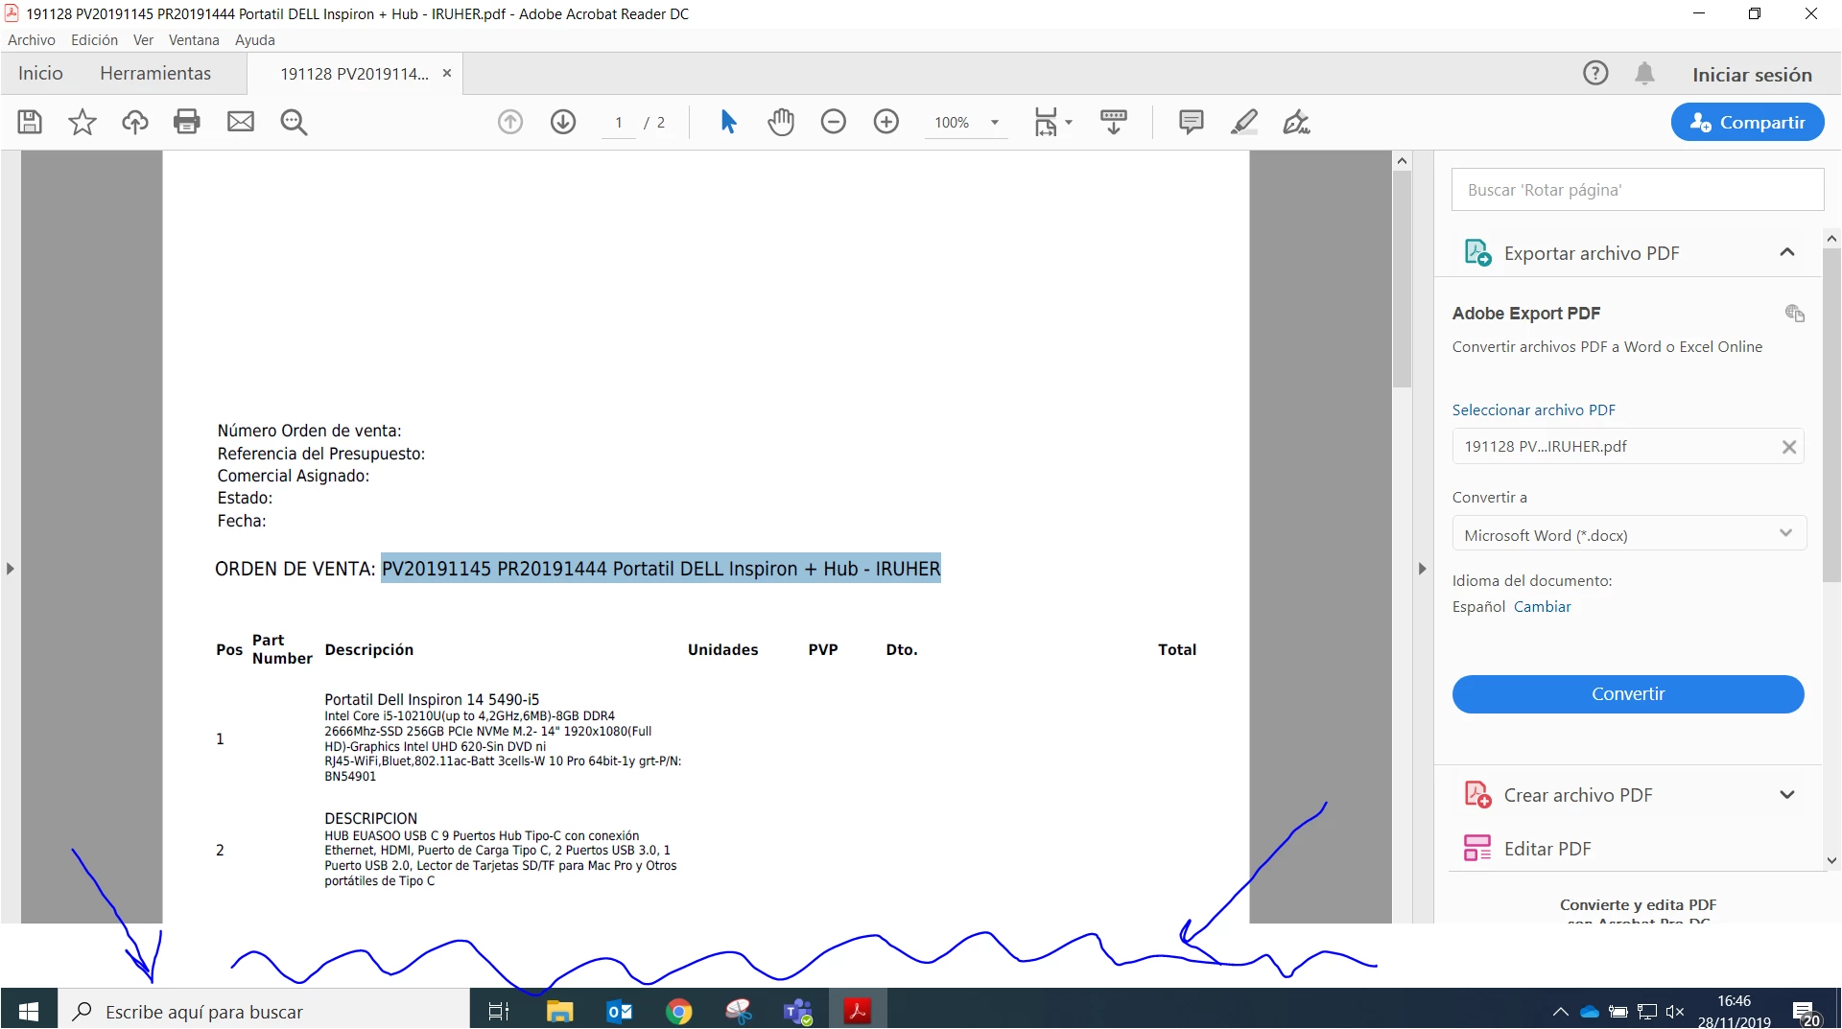Send the file by email using the envelope icon
This screenshot has height=1029, width=1842.
coord(241,122)
